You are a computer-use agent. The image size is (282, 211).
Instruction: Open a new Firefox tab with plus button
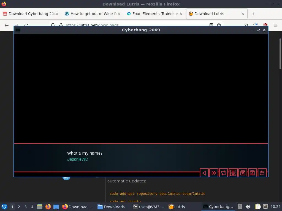253,14
